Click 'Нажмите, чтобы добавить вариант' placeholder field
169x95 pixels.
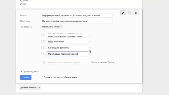click(67, 63)
